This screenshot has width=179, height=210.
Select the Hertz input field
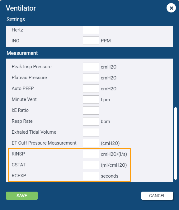[91, 30]
